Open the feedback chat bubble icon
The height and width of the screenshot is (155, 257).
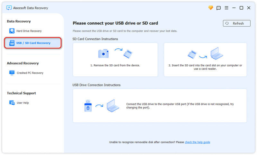click(219, 8)
